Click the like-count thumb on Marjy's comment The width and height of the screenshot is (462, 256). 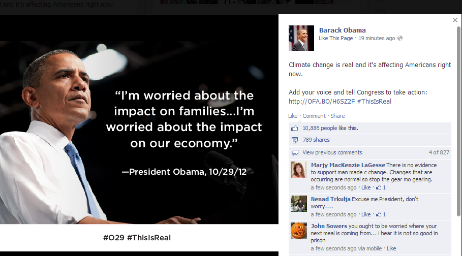tap(379, 187)
